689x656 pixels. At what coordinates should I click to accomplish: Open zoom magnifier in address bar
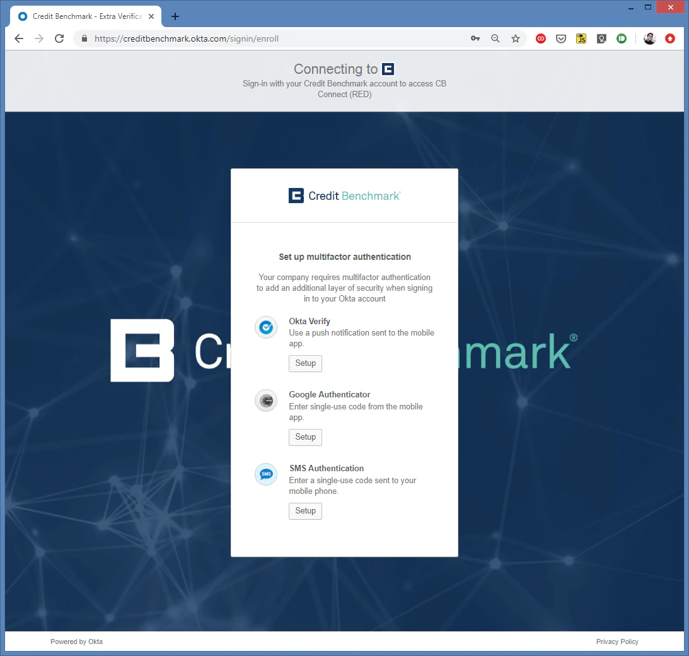(495, 38)
